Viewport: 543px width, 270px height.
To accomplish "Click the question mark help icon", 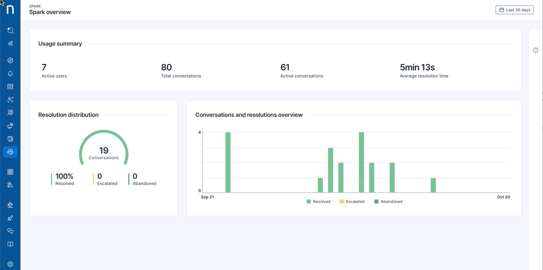I will click(535, 50).
